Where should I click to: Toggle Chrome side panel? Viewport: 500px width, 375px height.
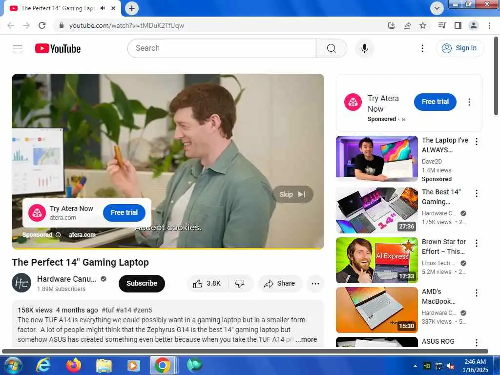point(458,25)
